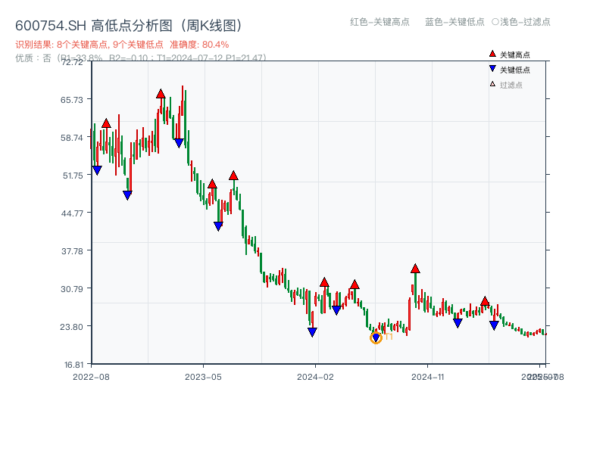Click the 浅色-过滤点 header text
The width and height of the screenshot is (606, 454).
coord(525,22)
